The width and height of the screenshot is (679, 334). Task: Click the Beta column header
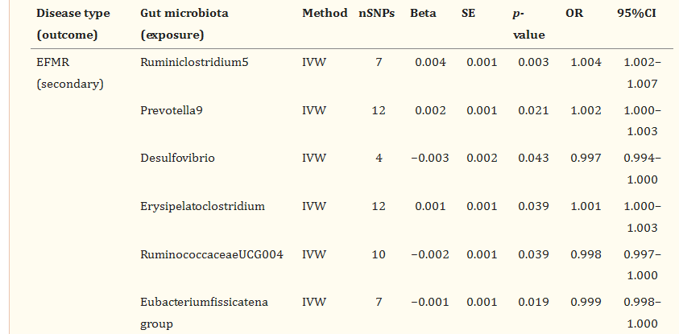(x=423, y=14)
